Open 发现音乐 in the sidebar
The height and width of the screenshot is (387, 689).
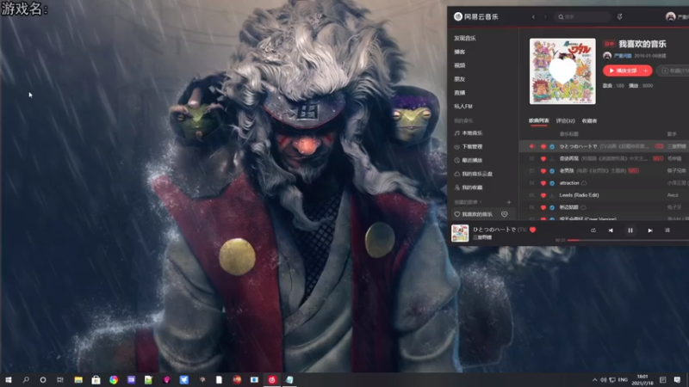(465, 38)
